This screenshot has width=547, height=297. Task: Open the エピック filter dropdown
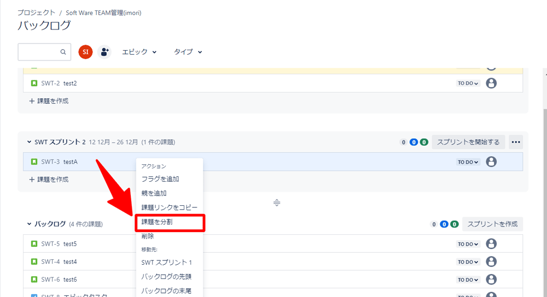point(139,52)
